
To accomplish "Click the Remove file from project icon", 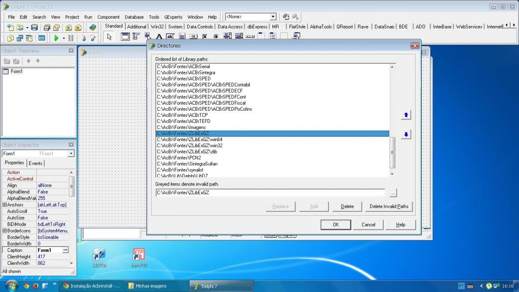I will point(78,27).
